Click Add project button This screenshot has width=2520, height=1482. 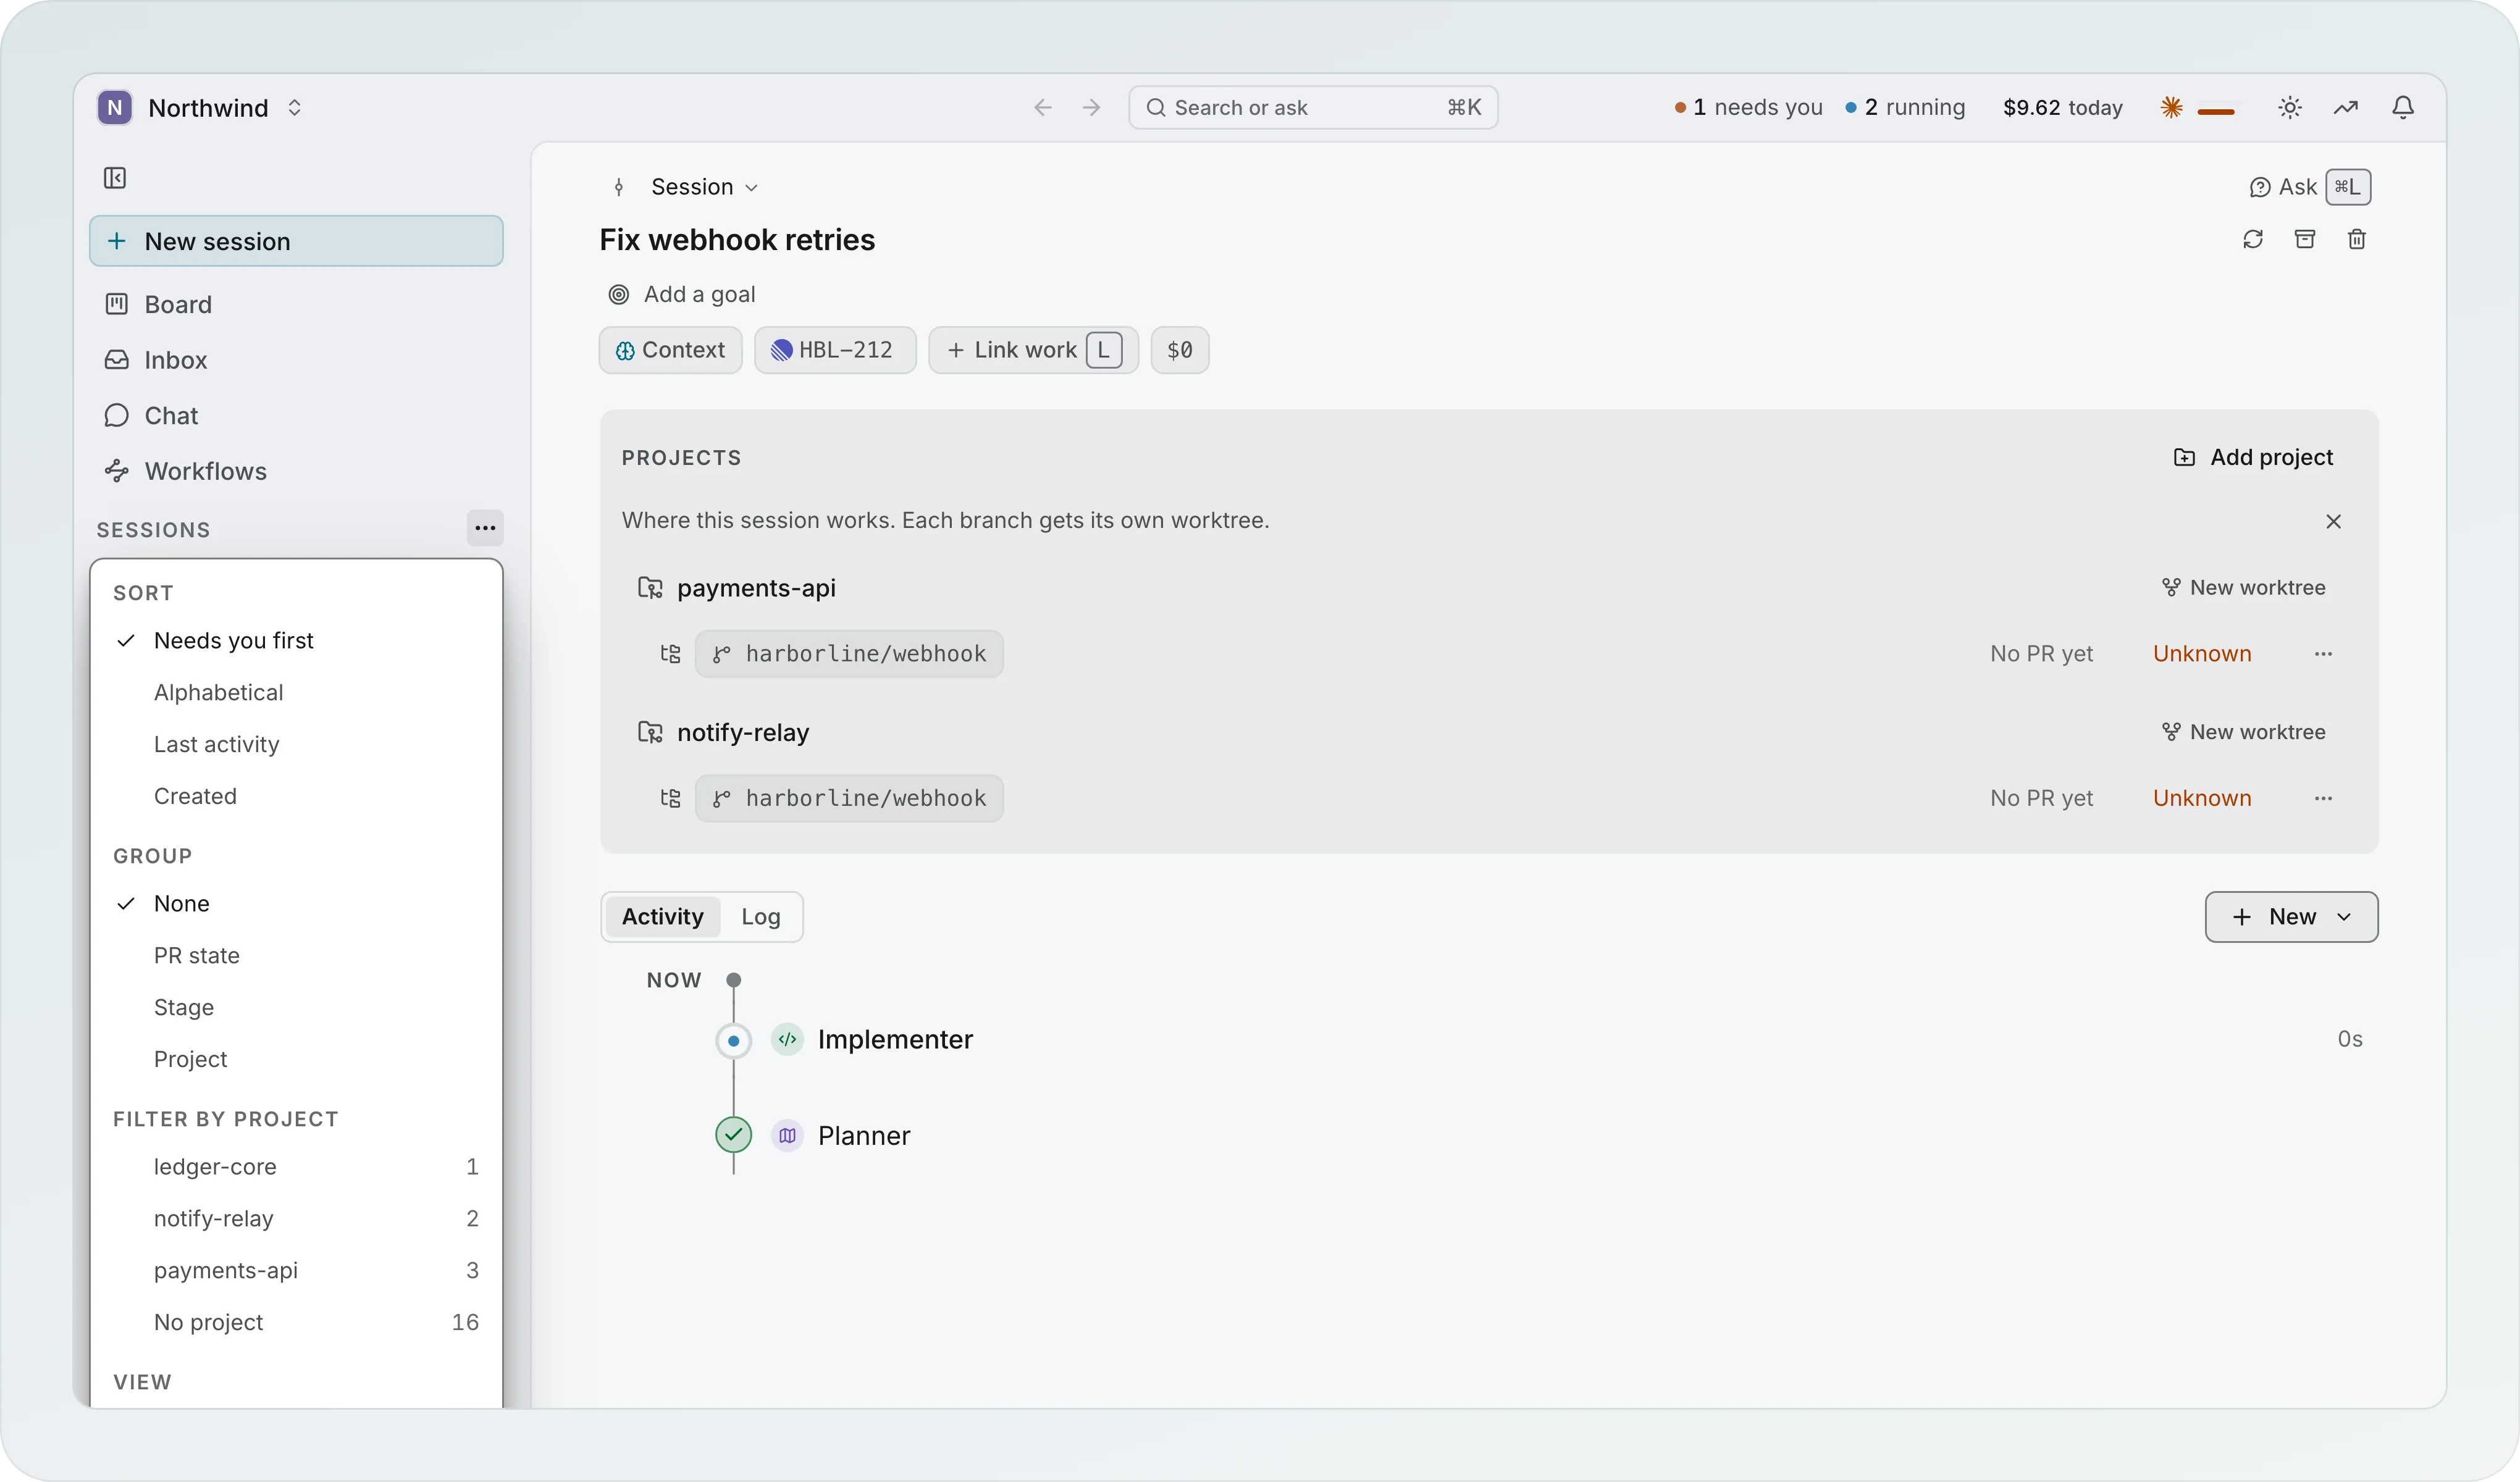2254,457
